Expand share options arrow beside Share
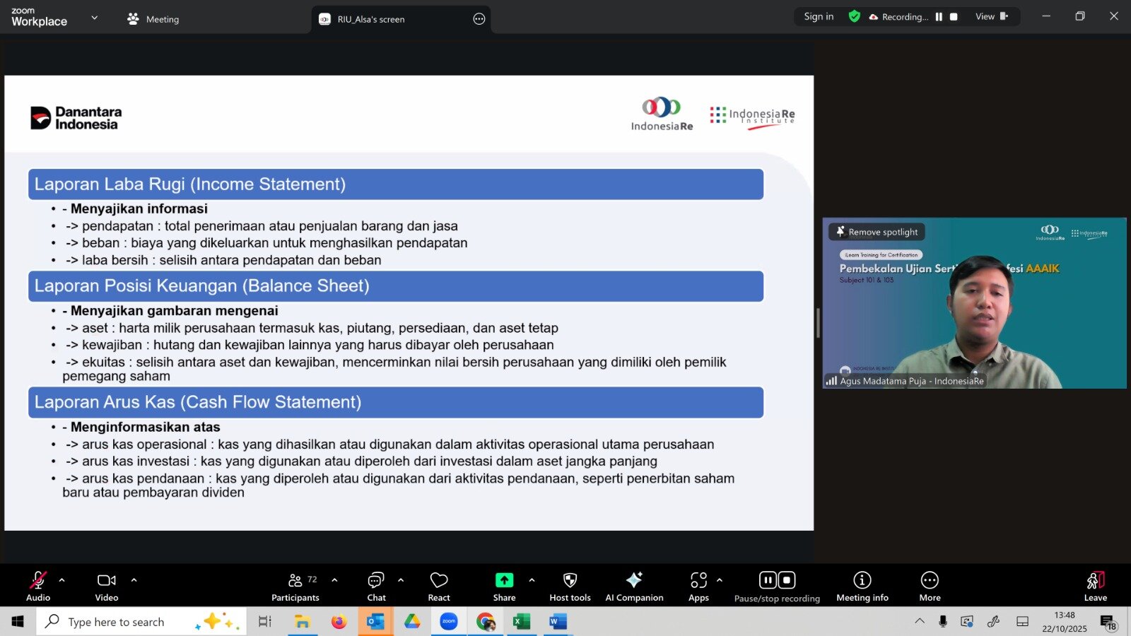The image size is (1131, 636). [532, 580]
